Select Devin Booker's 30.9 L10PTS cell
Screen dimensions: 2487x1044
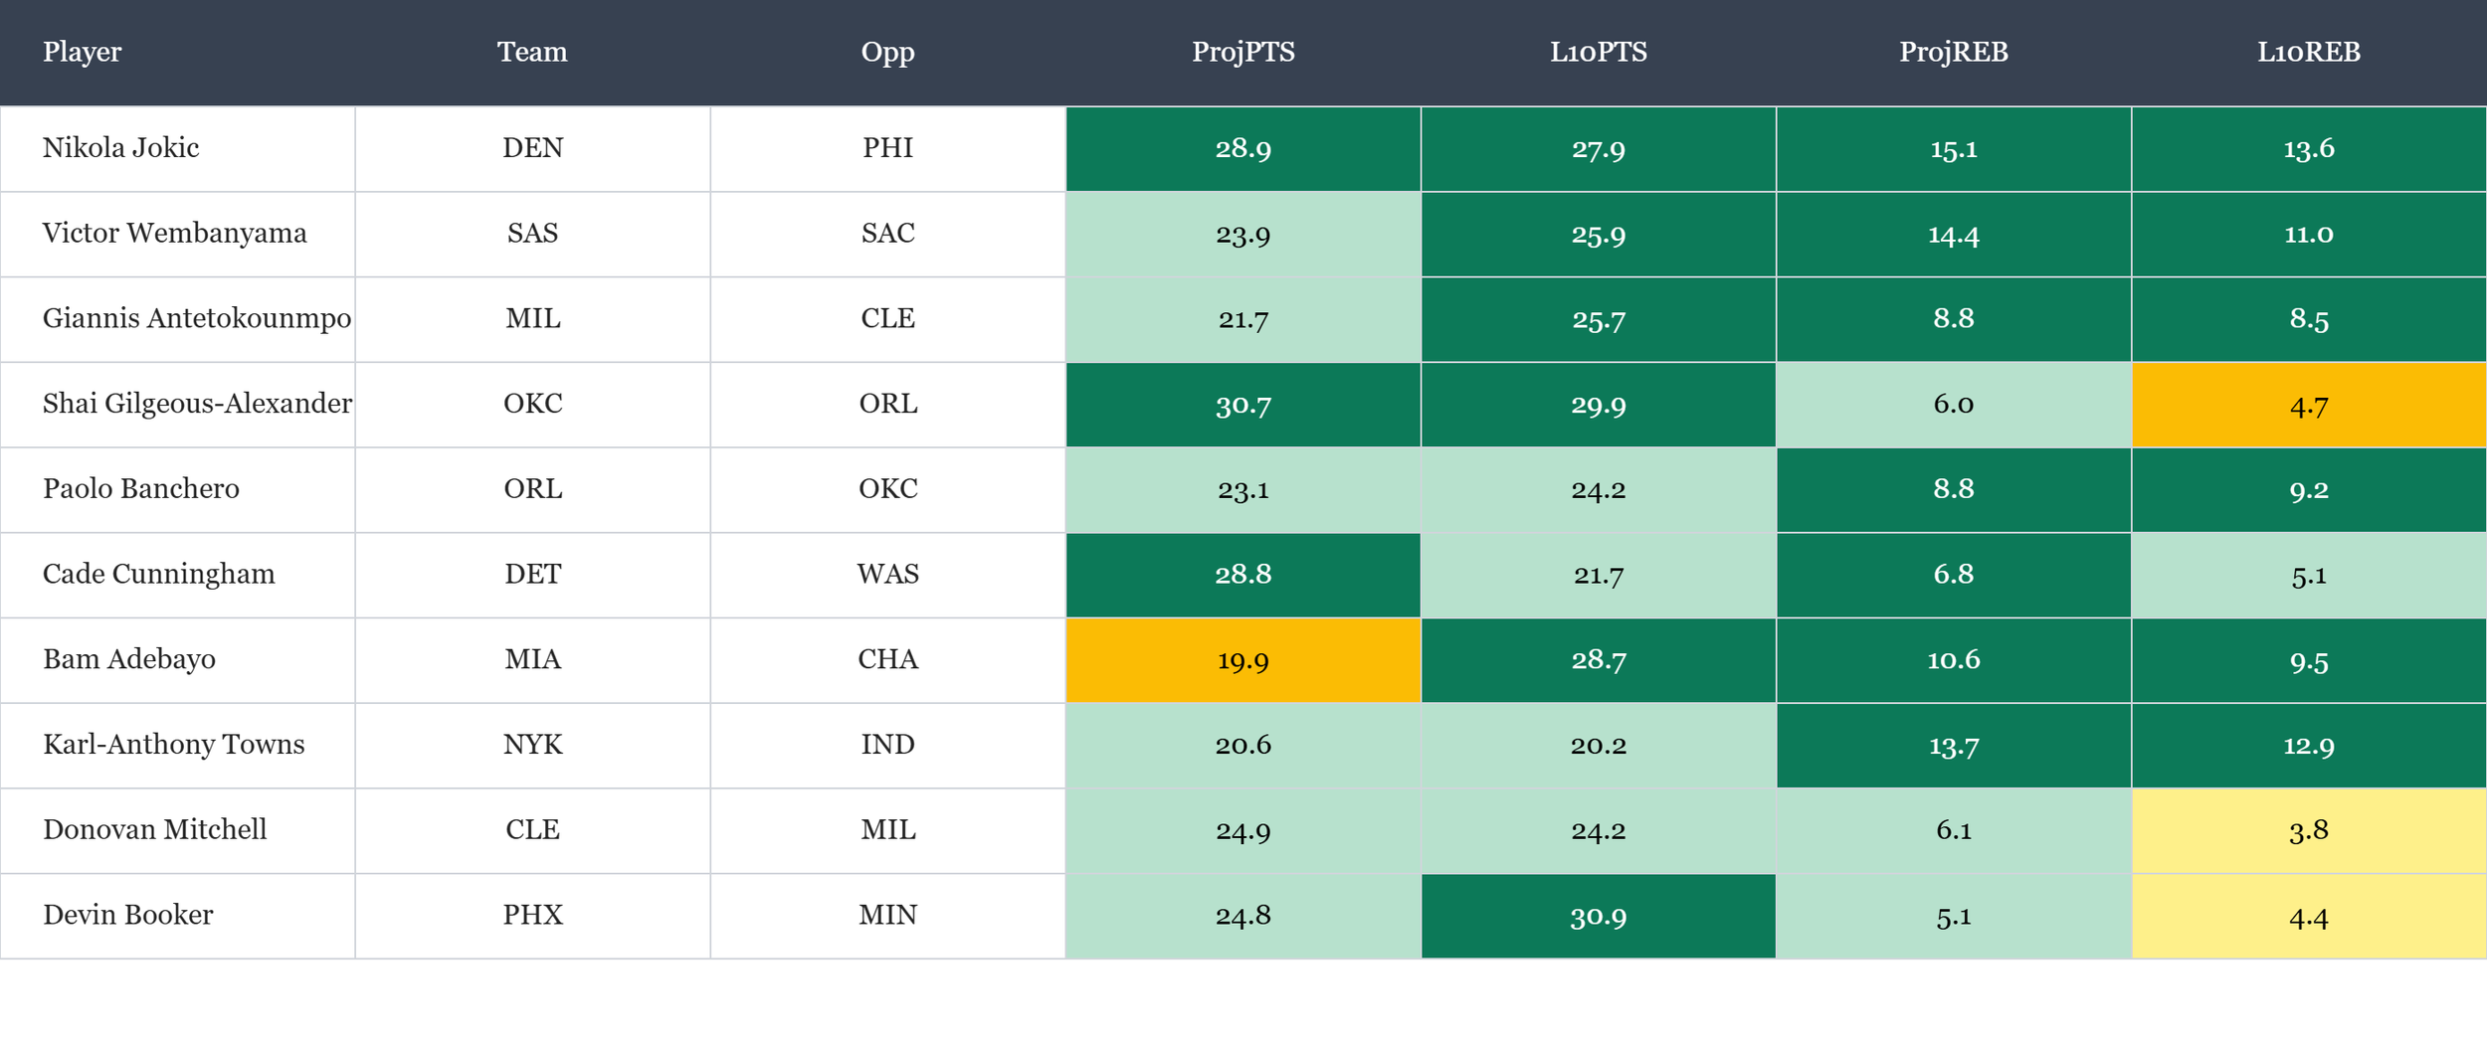click(x=1598, y=916)
